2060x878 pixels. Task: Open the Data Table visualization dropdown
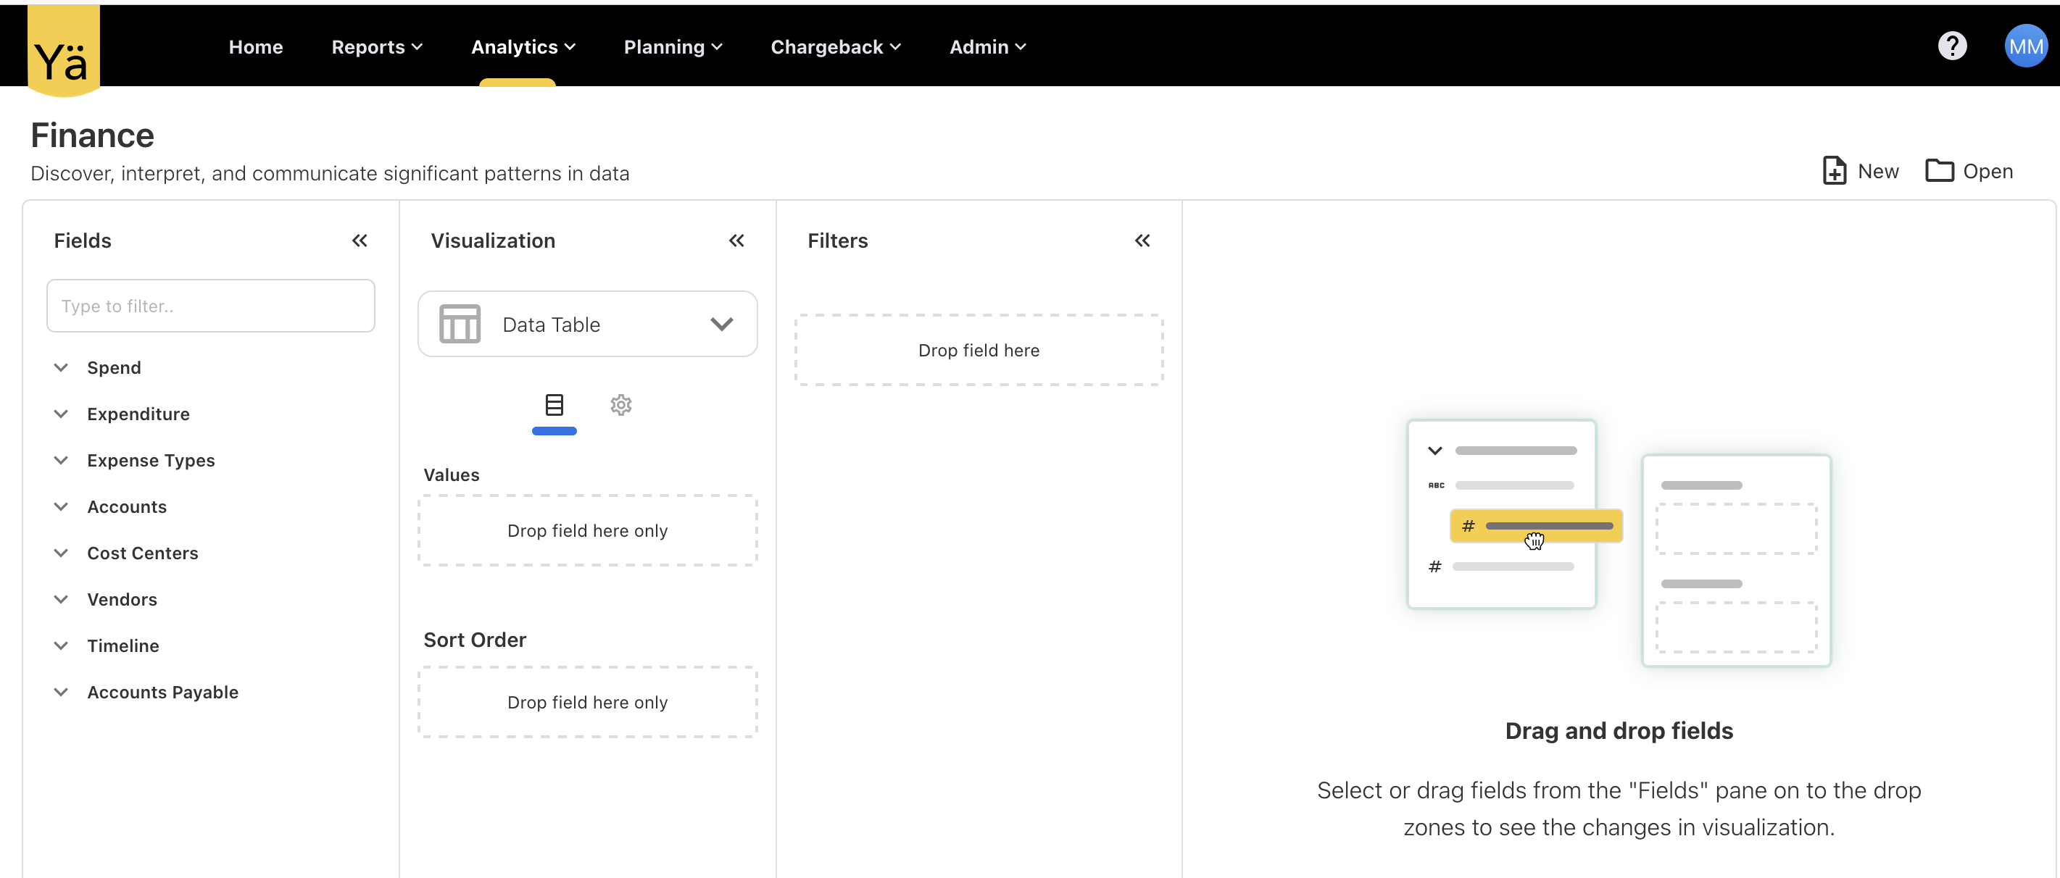(x=587, y=325)
